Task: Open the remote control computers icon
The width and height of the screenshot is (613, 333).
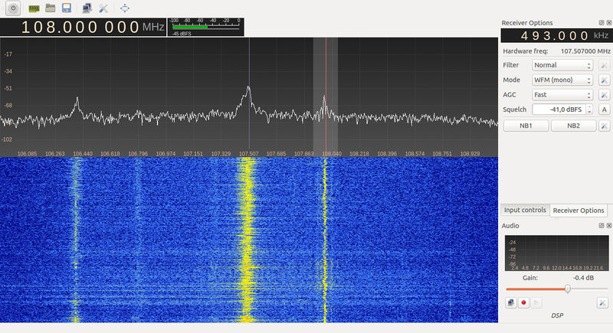Action: point(87,8)
